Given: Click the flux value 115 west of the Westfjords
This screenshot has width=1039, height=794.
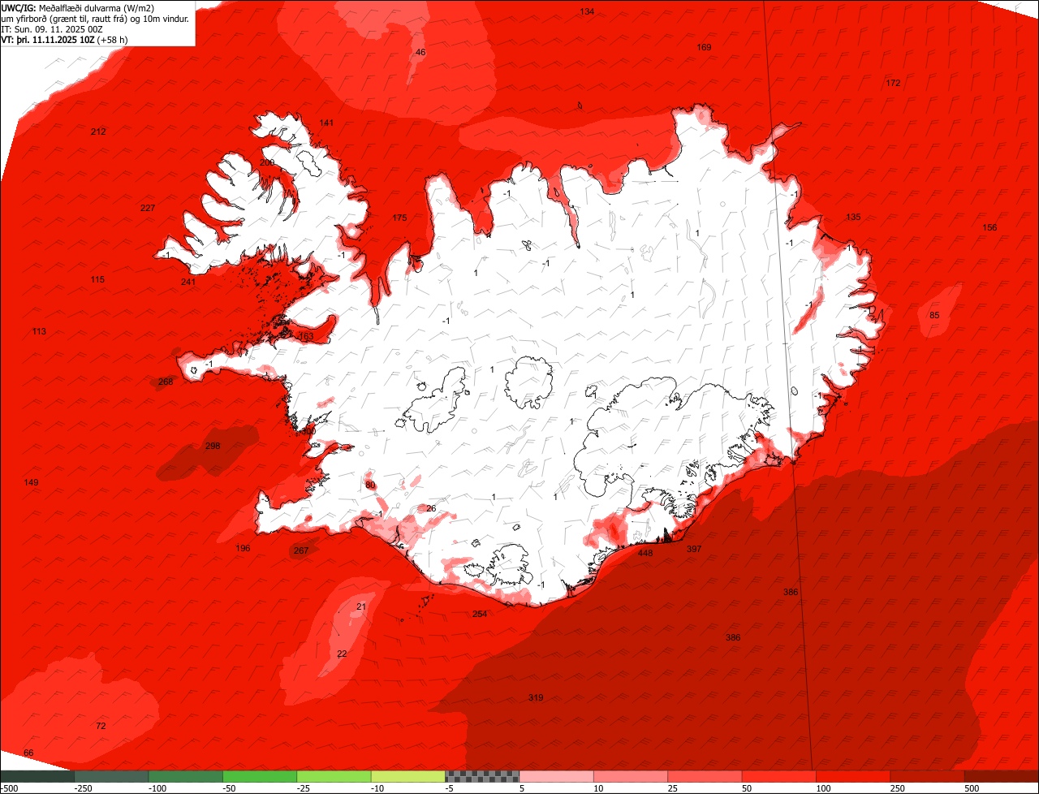Looking at the screenshot, I should (x=97, y=279).
